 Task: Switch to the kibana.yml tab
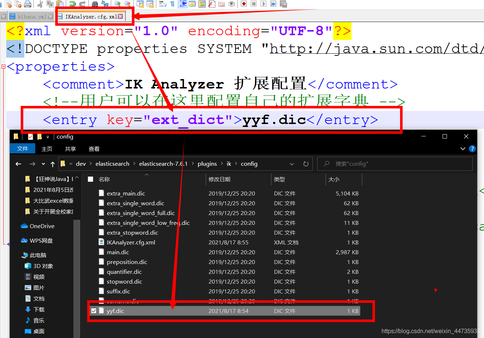tap(32, 17)
